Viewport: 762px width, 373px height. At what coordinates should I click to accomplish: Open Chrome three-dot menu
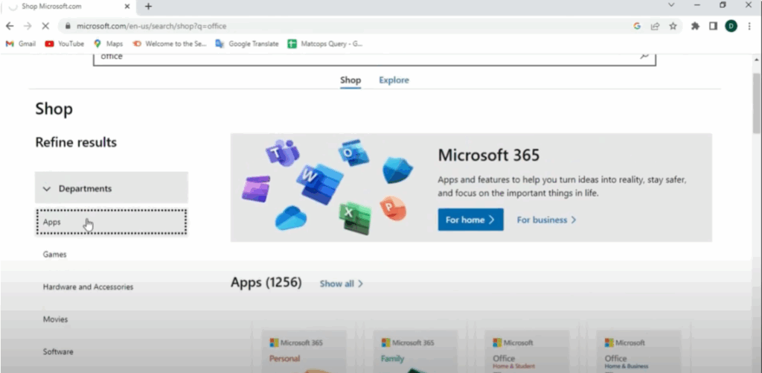coord(749,26)
